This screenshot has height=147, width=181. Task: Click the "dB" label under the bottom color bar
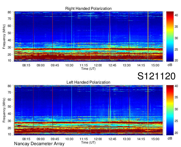pos(170,138)
